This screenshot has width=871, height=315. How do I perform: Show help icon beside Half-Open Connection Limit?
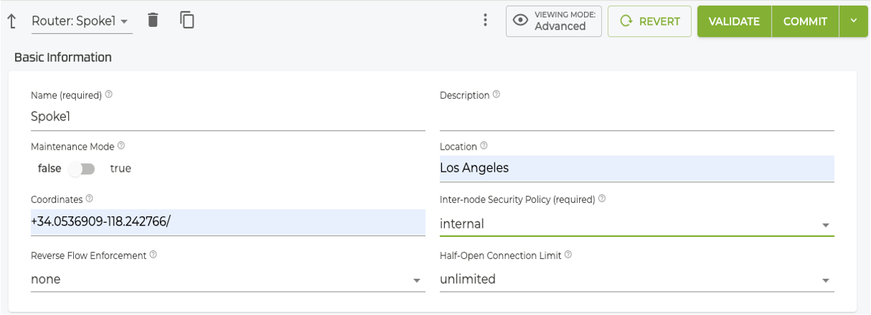(568, 255)
